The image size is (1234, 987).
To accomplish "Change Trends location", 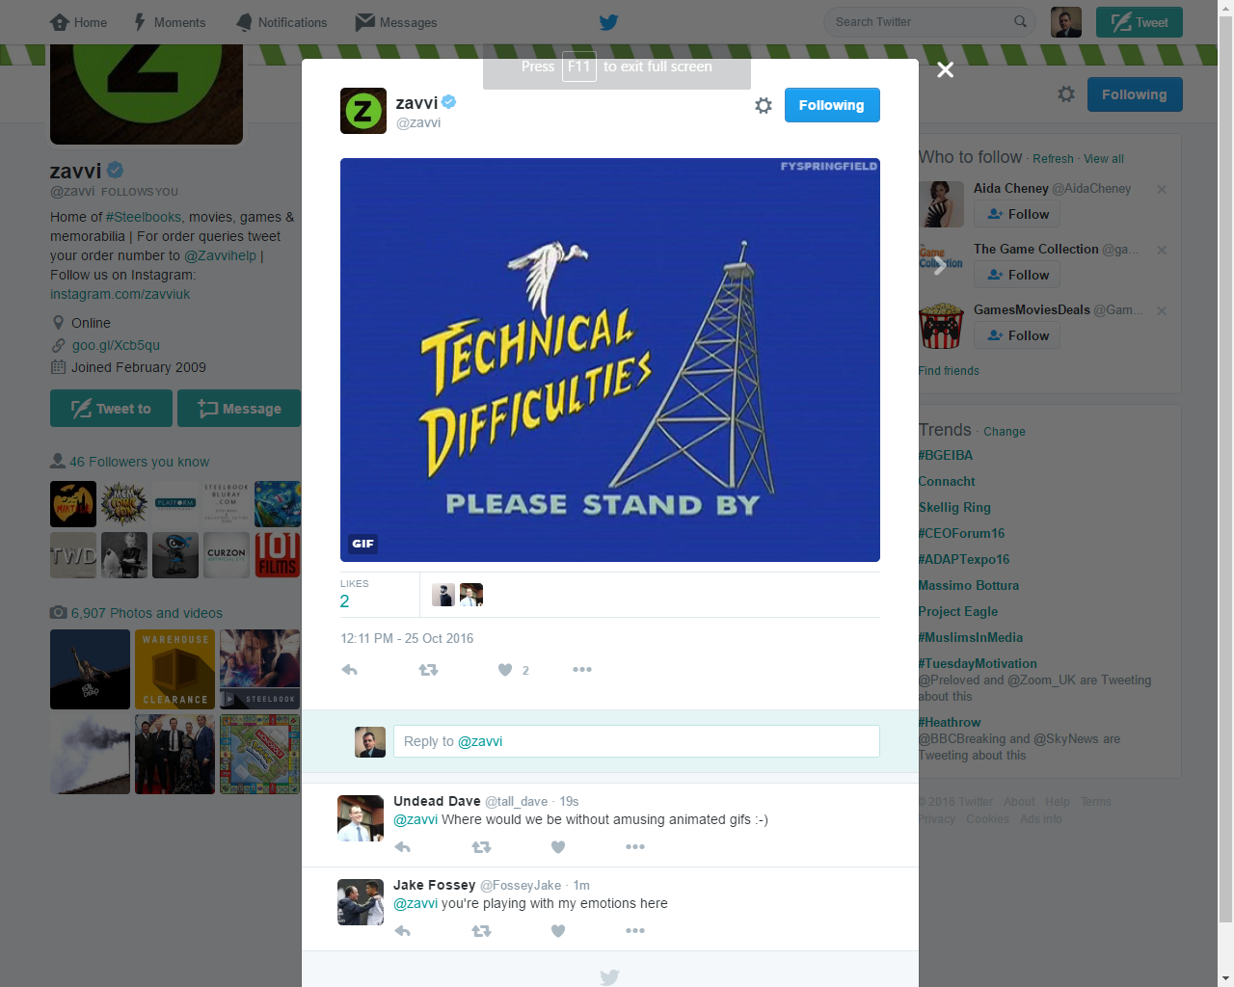I will (x=1005, y=432).
